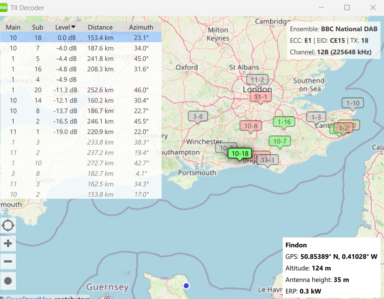Viewport: 384px width, 299px height.
Task: Select row with level -12.1 dB
Action: tap(81, 101)
